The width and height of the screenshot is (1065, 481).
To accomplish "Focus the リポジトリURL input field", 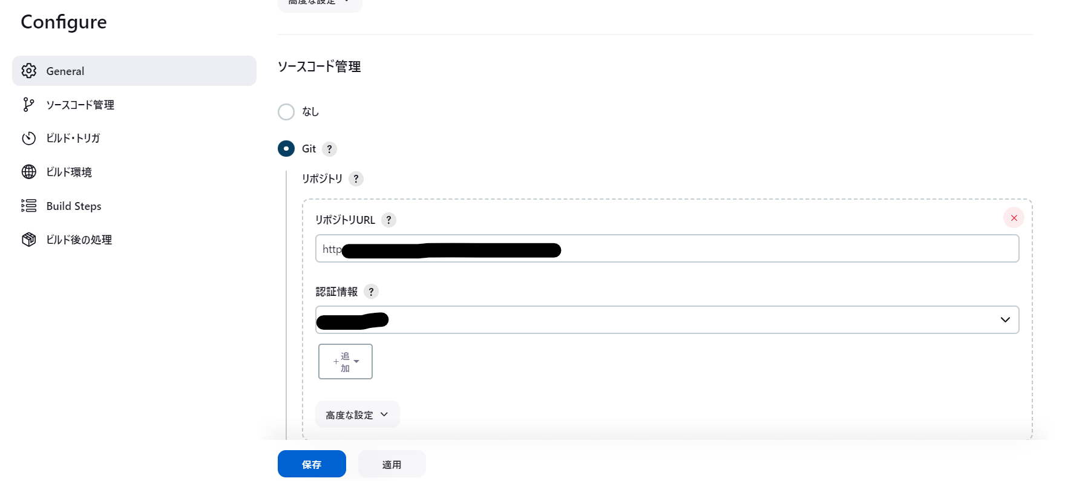I will (667, 249).
